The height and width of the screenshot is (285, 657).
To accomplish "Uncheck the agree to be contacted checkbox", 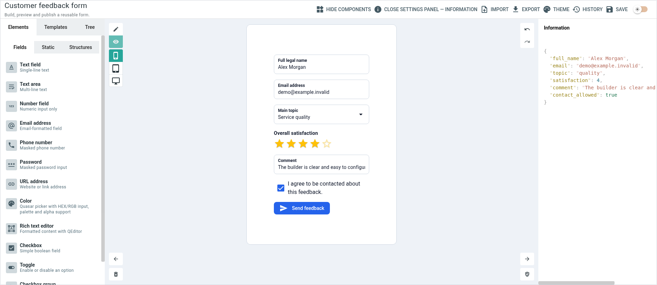I will pos(281,188).
